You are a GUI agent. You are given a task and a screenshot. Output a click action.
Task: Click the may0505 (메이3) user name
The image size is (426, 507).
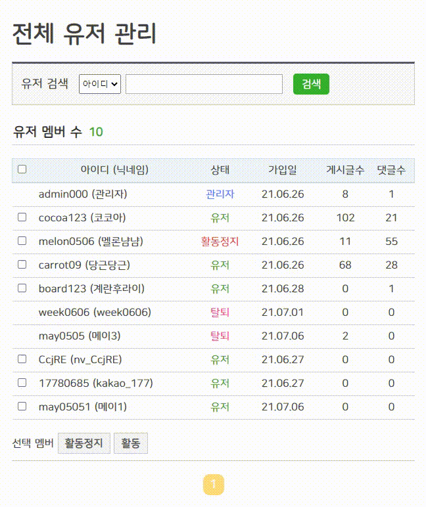tap(80, 336)
